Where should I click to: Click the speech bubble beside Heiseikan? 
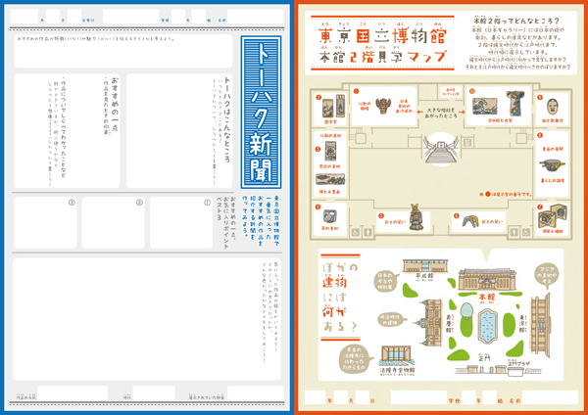[x=386, y=281]
